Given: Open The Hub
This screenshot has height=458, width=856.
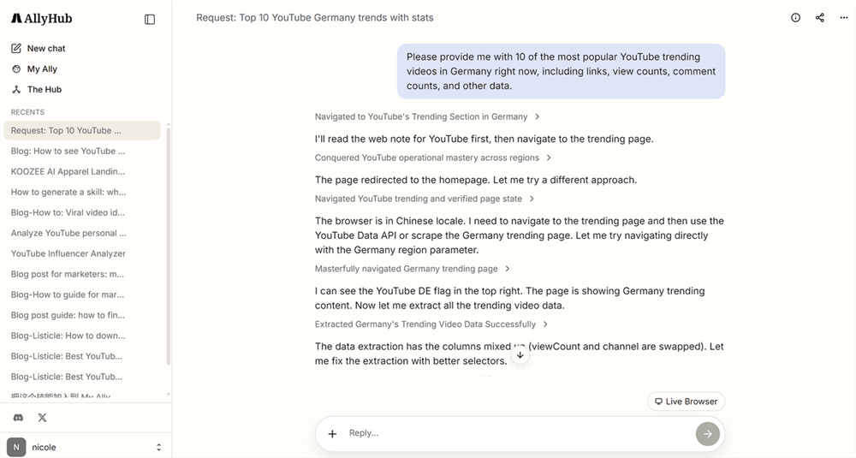Looking at the screenshot, I should [x=45, y=90].
